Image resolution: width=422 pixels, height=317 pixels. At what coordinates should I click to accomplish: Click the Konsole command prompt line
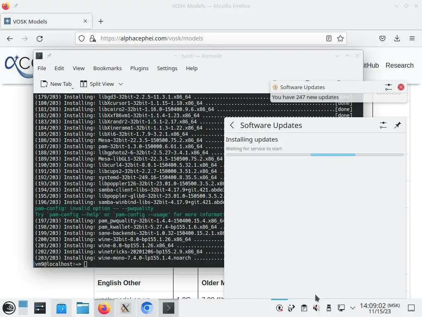(x=129, y=264)
